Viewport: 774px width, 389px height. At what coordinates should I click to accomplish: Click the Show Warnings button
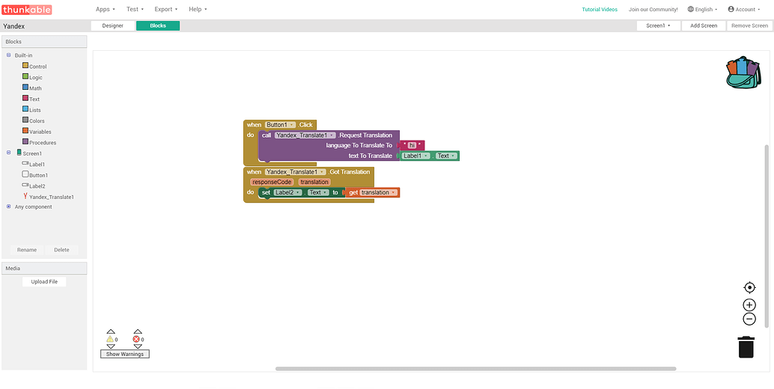click(125, 354)
